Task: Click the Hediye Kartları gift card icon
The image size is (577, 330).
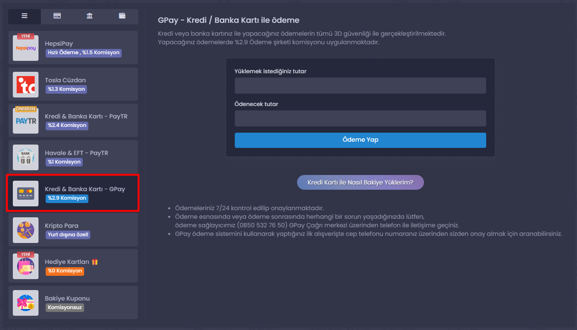Action: [26, 267]
